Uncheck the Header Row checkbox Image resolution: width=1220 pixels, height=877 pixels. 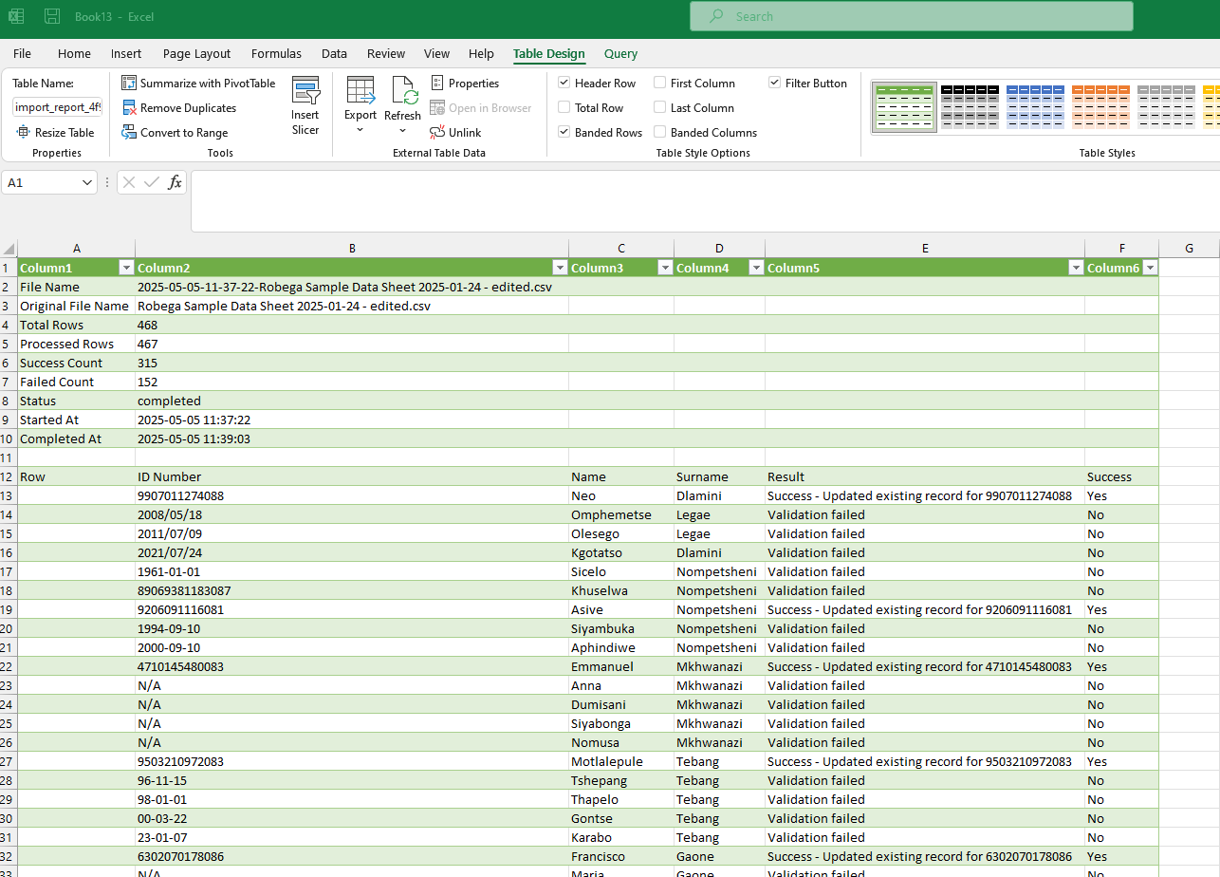tap(564, 84)
